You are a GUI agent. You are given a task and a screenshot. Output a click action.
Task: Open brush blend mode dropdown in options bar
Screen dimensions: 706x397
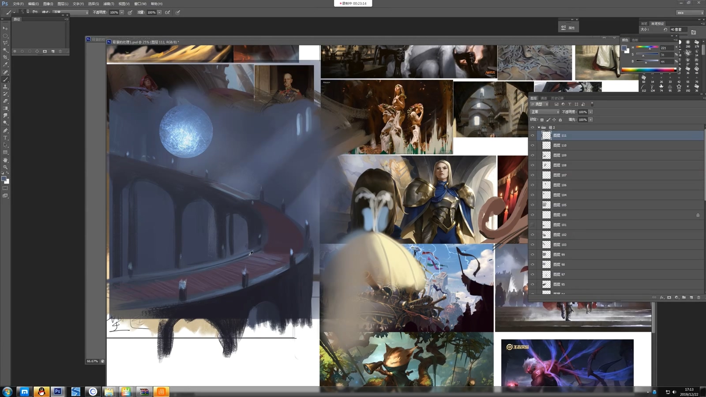[71, 12]
